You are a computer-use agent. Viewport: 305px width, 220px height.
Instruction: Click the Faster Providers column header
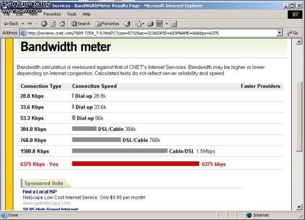(261, 86)
